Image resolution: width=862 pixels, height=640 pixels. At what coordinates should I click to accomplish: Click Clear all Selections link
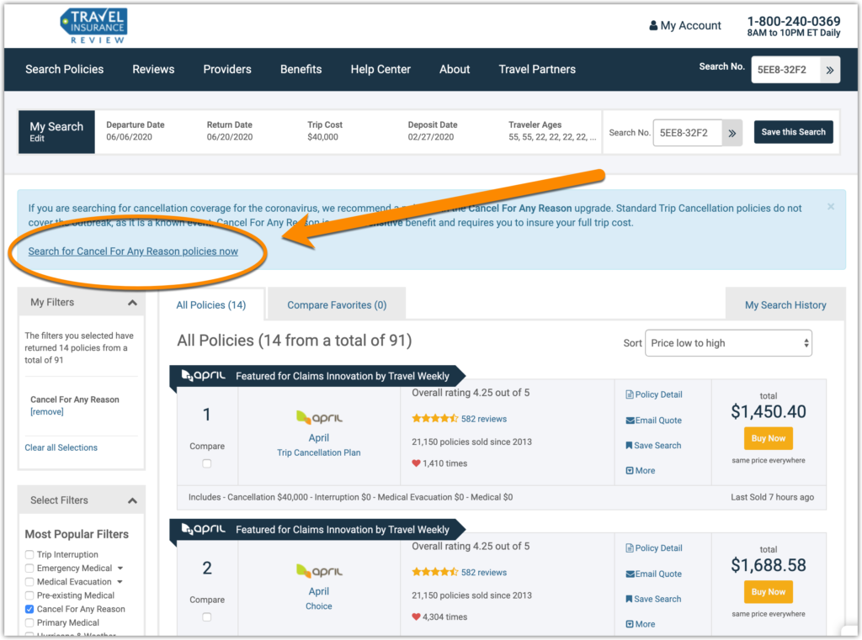(61, 447)
